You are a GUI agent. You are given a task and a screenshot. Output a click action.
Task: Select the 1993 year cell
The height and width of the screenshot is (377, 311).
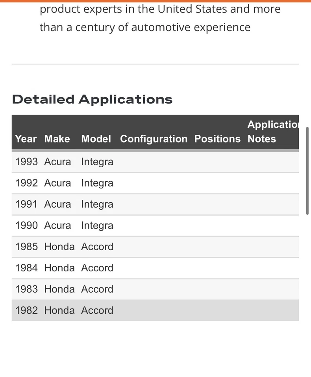click(26, 162)
